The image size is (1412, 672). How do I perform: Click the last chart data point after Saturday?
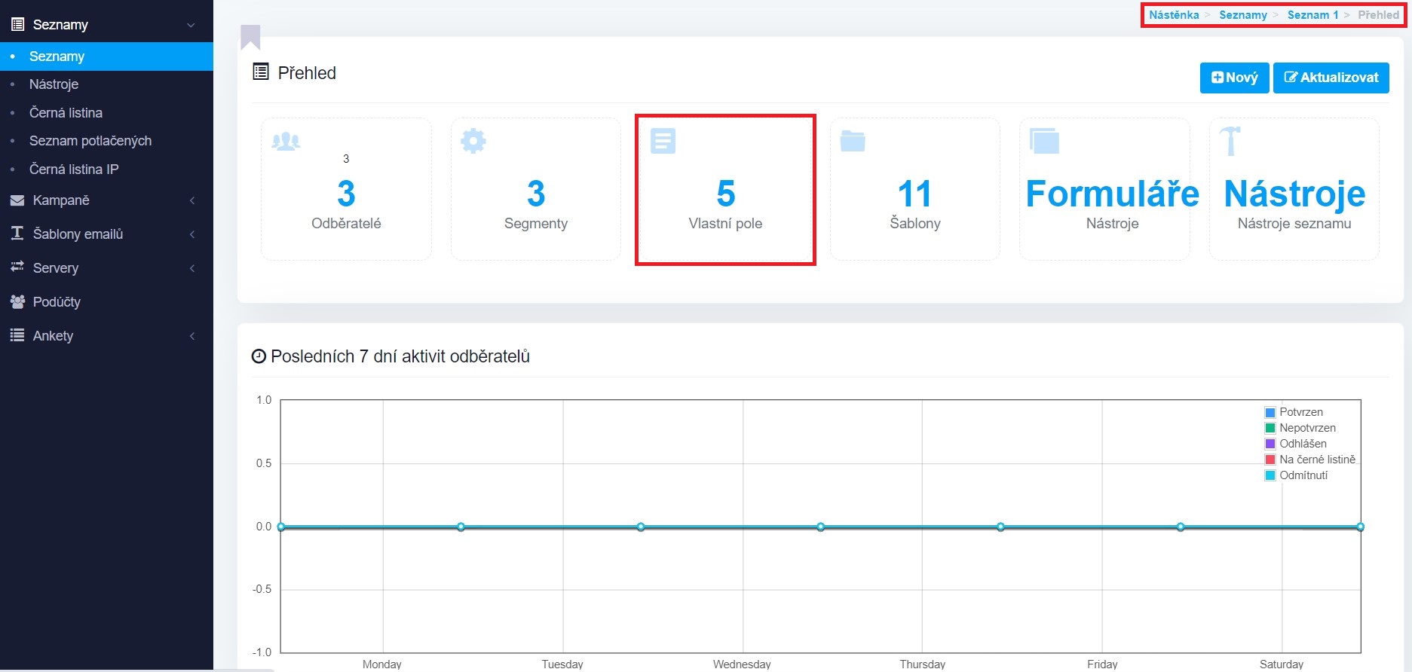[x=1360, y=527]
